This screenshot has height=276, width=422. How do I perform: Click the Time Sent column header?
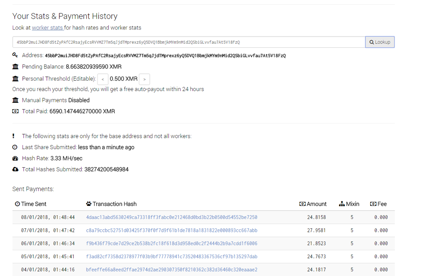(x=31, y=204)
